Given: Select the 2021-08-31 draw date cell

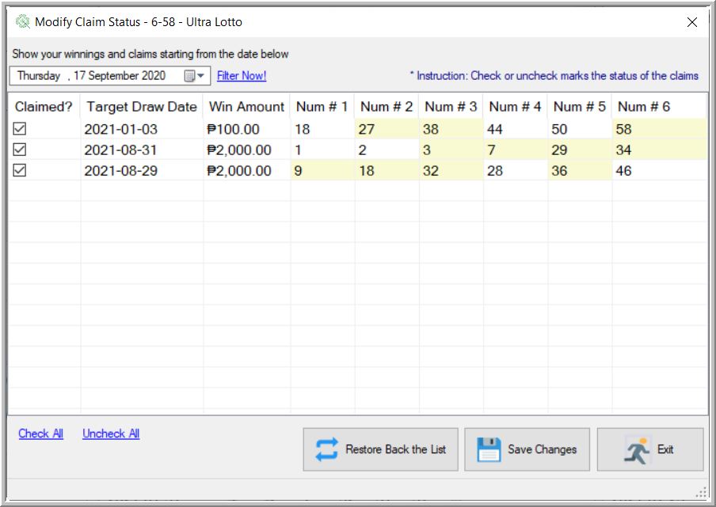Looking at the screenshot, I should [x=142, y=149].
